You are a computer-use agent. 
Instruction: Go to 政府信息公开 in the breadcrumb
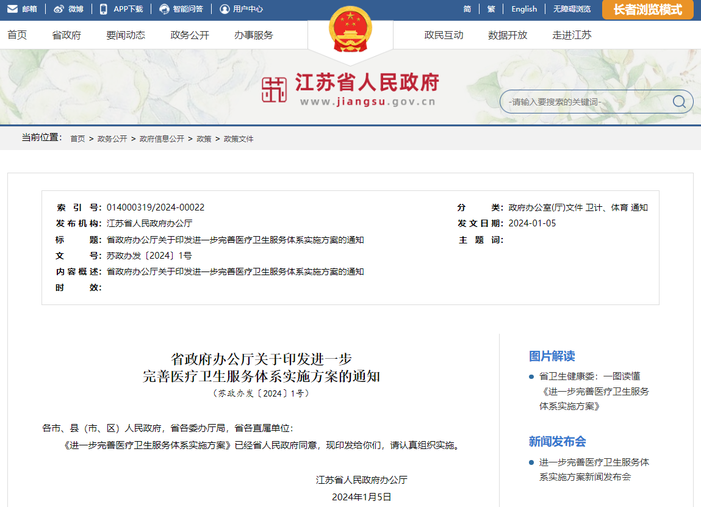(162, 139)
